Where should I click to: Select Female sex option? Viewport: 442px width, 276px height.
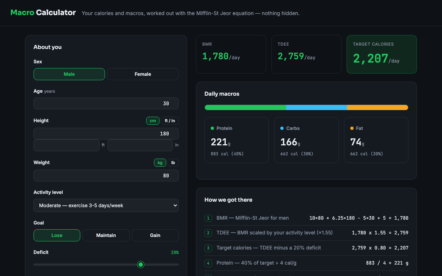pyautogui.click(x=143, y=74)
